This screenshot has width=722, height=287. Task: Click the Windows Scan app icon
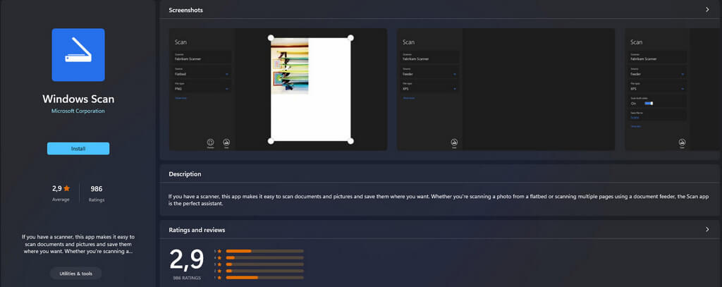tap(78, 55)
